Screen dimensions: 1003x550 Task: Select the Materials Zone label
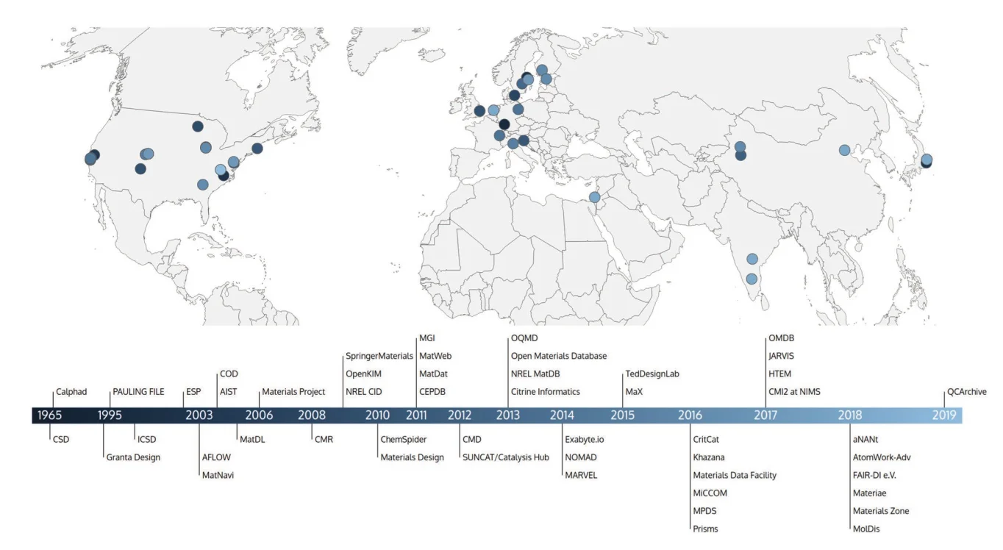881,511
